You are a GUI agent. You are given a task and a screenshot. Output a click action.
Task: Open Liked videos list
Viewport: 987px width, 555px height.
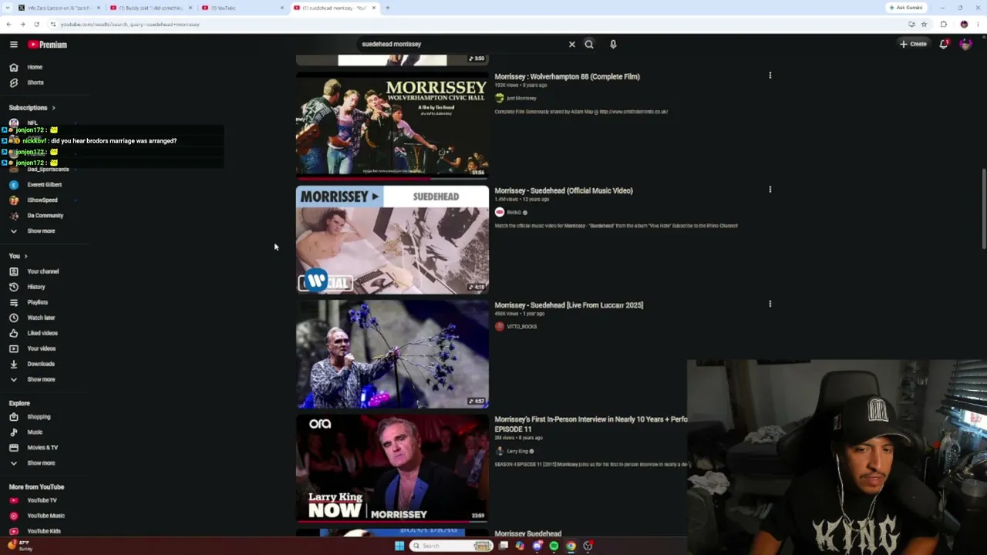42,333
